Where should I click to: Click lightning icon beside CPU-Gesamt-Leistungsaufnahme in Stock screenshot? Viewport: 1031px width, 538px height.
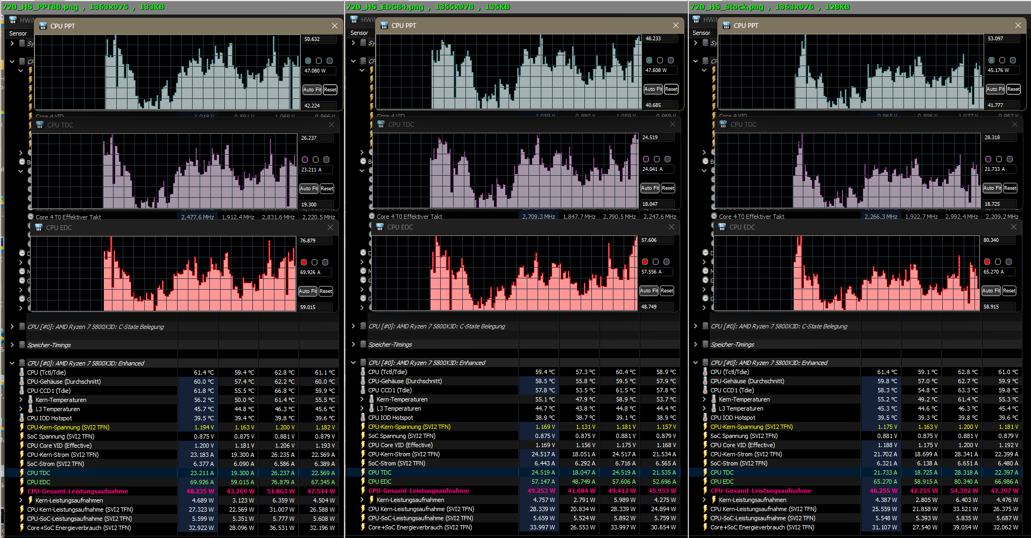(705, 491)
